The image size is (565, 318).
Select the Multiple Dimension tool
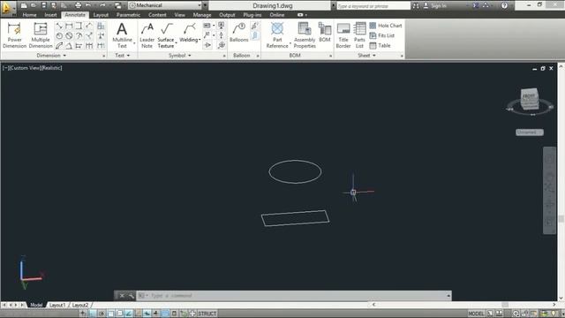41,35
